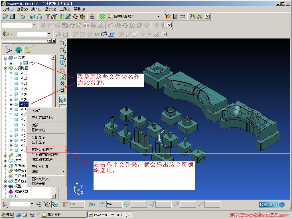Lock the X axis in status bar

tap(39, 204)
